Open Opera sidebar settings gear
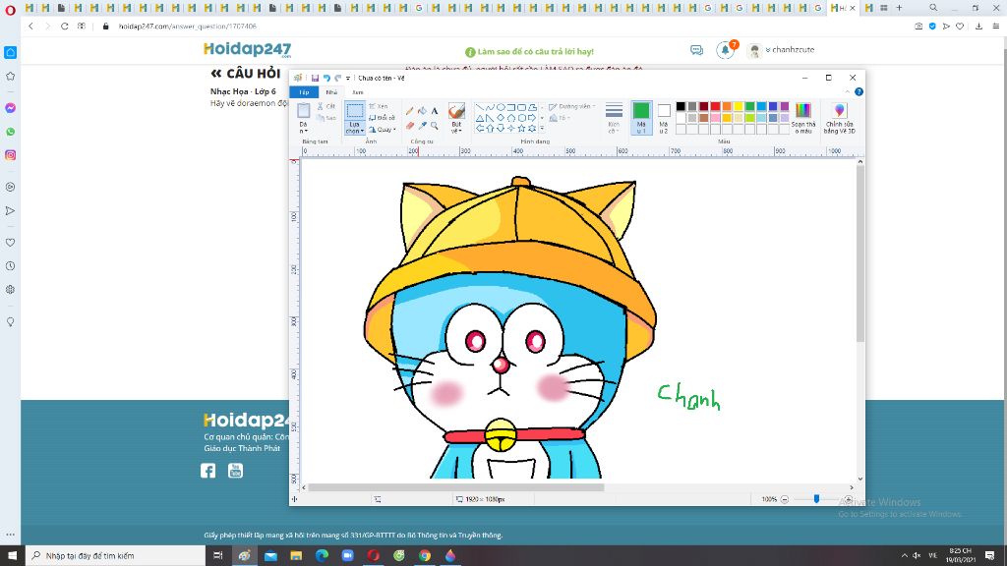This screenshot has width=1007, height=566. [10, 290]
